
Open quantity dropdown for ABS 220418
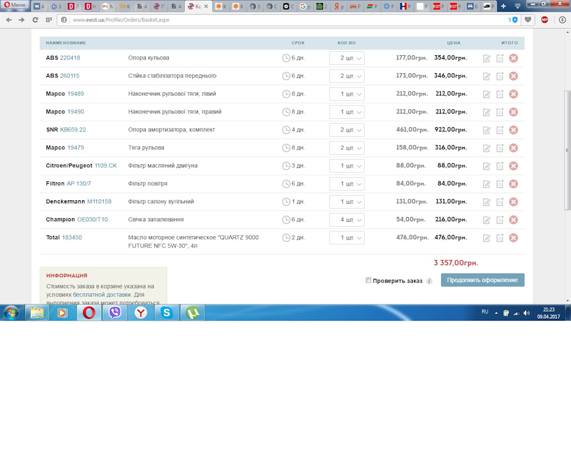point(347,58)
